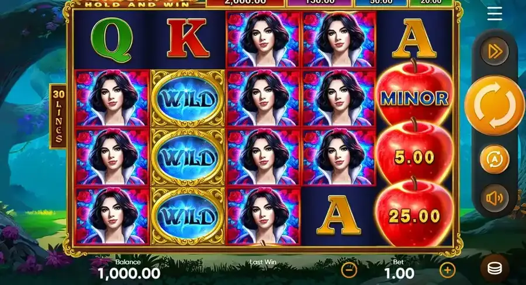Click the 5.00 red apple
Screen dimensions: 526x285
pyautogui.click(x=414, y=155)
